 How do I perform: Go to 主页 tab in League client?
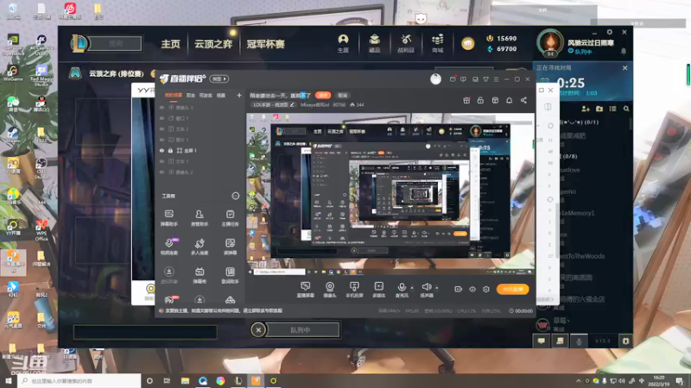point(170,44)
